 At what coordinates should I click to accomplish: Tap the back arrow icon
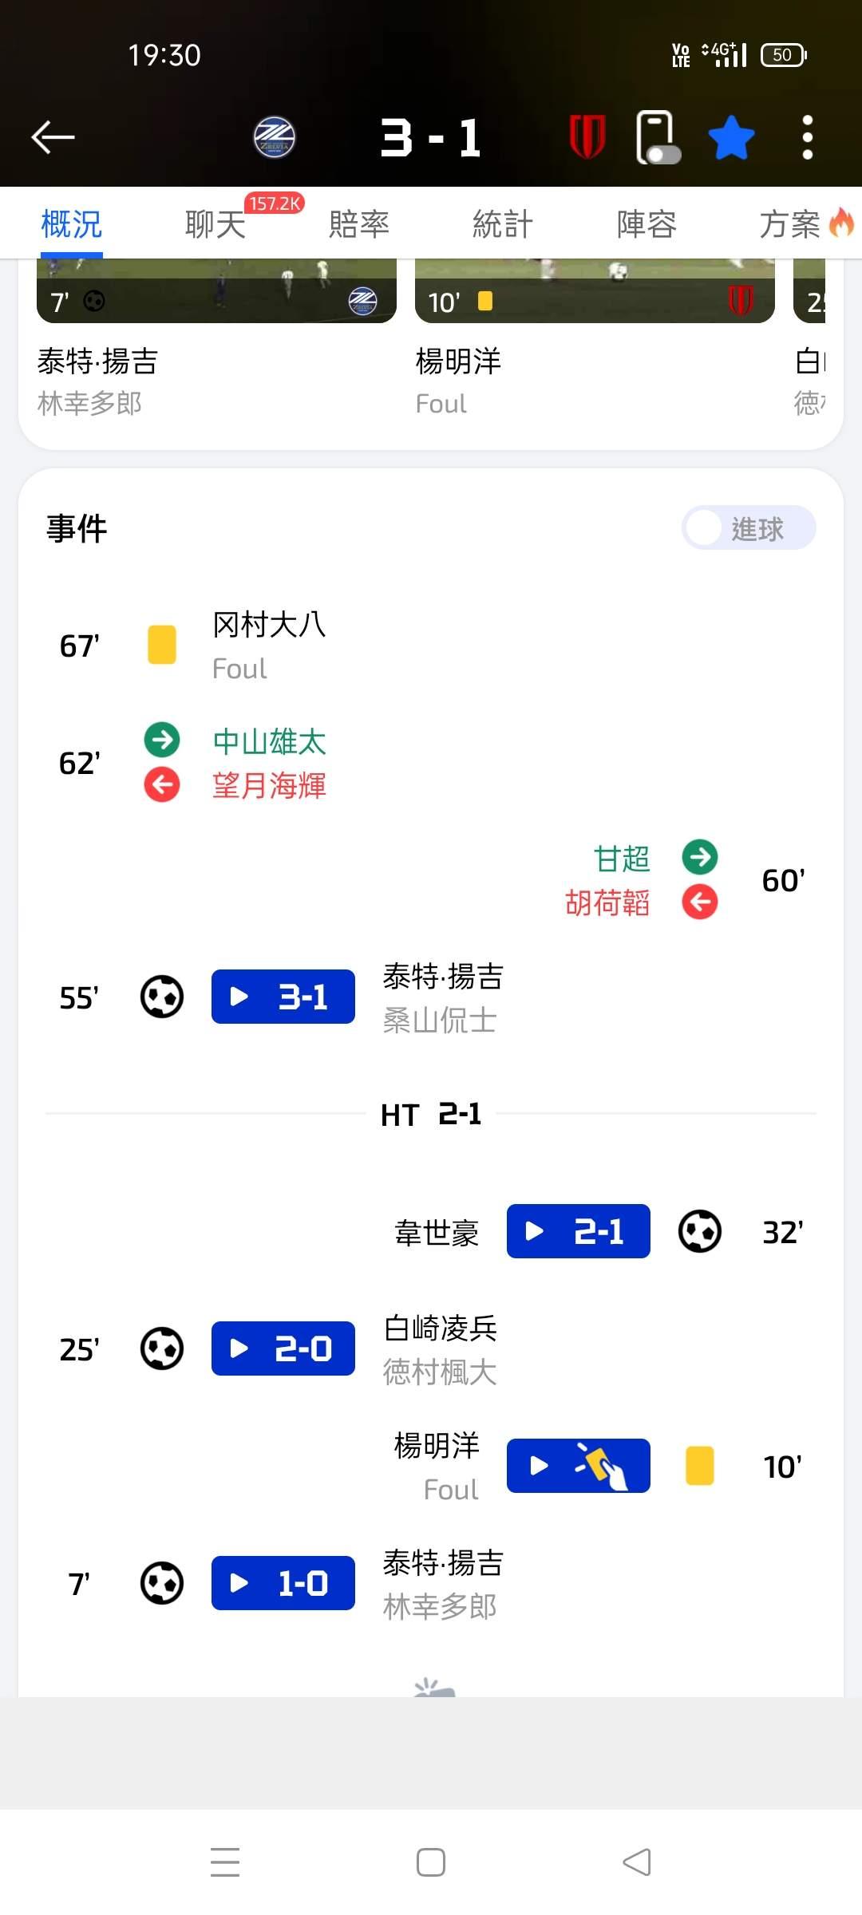53,137
